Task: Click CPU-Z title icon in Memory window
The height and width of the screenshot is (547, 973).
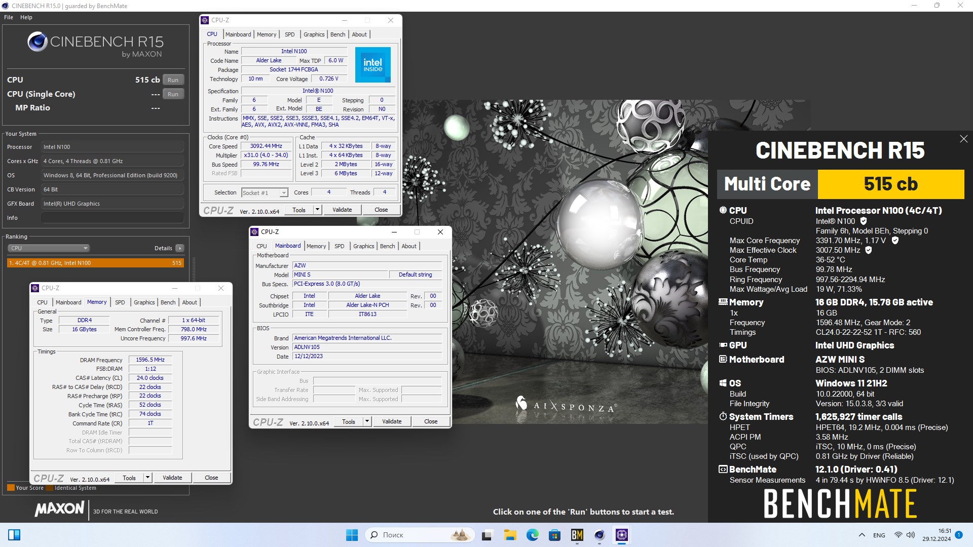Action: click(x=35, y=288)
